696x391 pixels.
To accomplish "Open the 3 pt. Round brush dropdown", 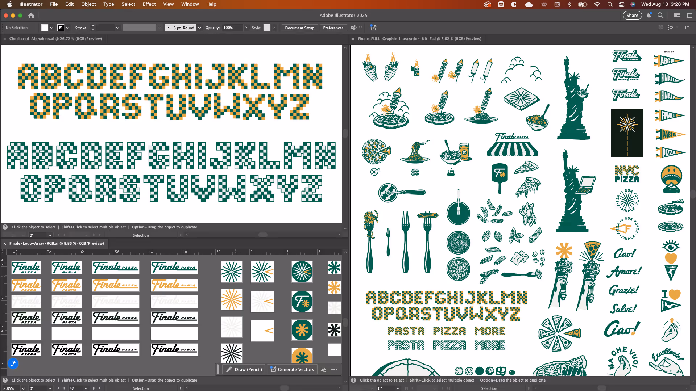I will click(199, 28).
